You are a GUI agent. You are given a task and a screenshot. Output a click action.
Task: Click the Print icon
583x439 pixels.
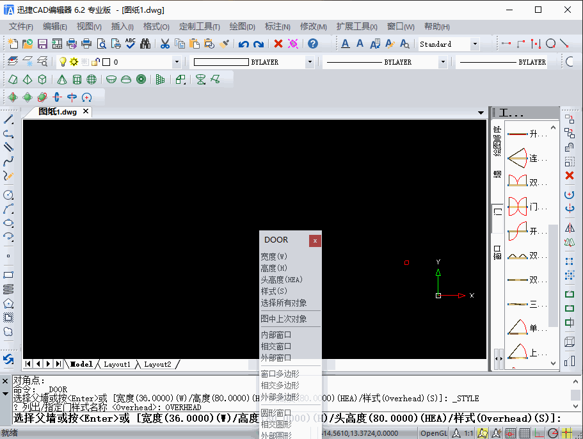[x=86, y=44]
